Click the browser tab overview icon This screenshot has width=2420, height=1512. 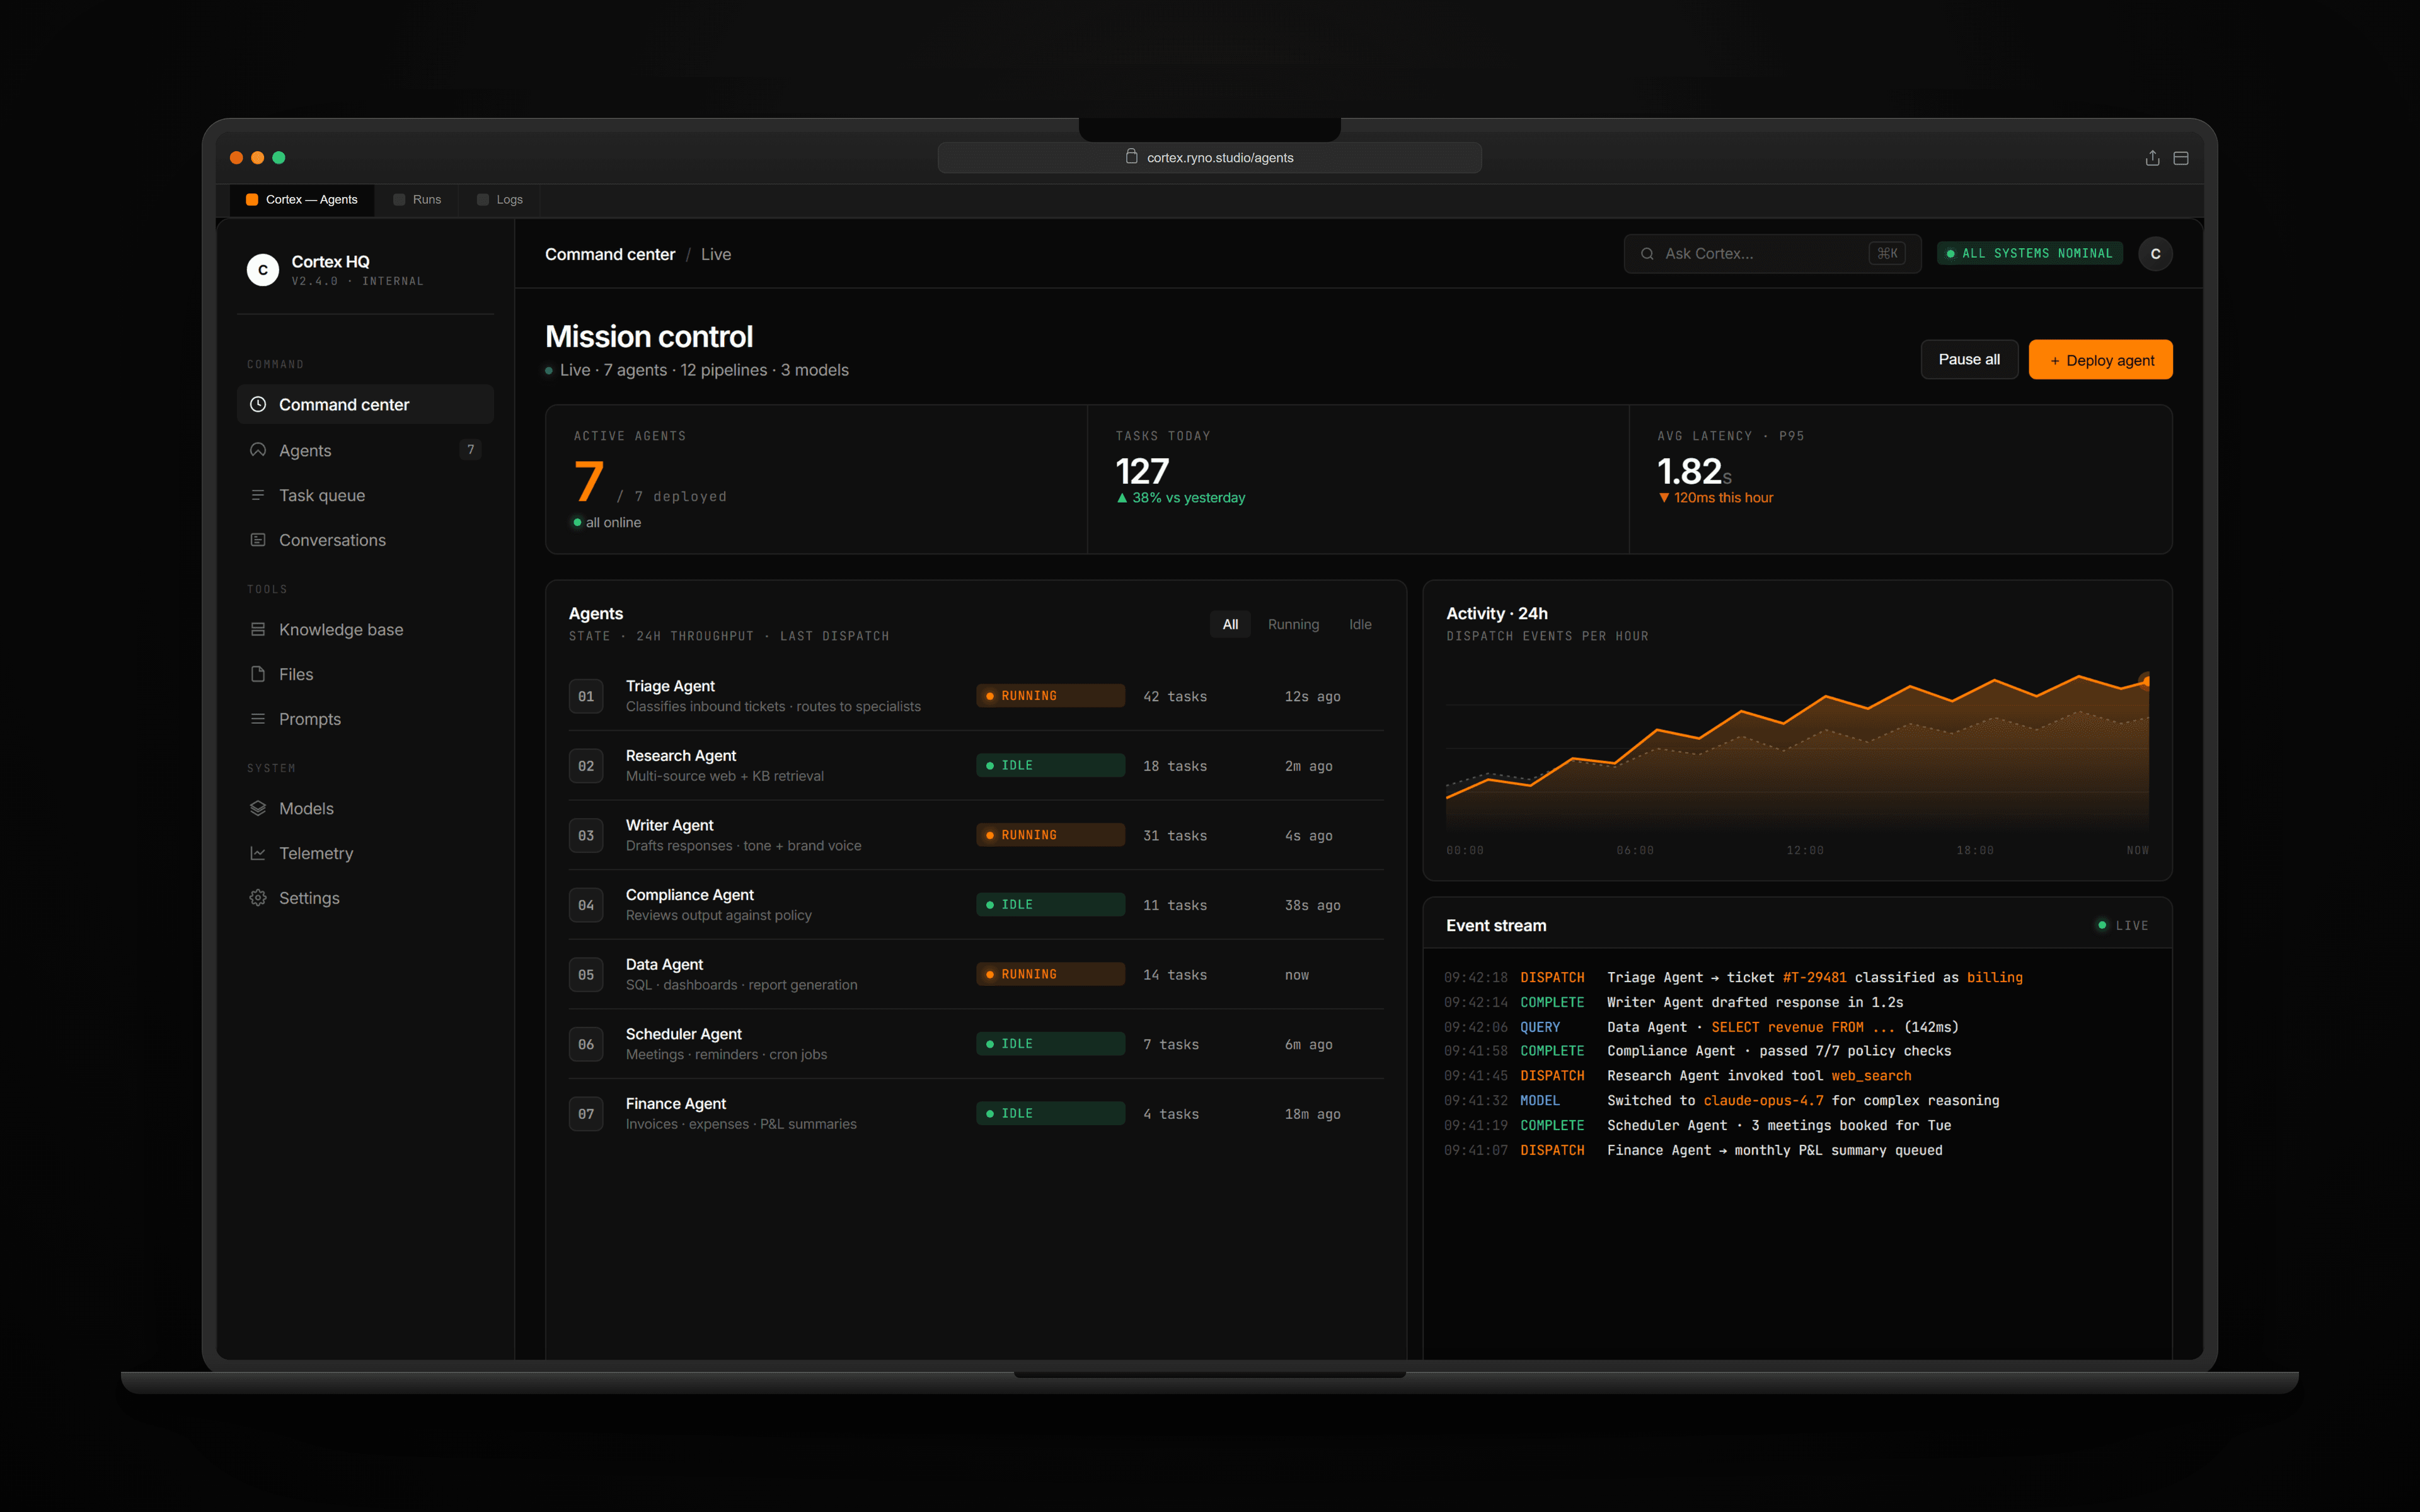[x=2181, y=158]
